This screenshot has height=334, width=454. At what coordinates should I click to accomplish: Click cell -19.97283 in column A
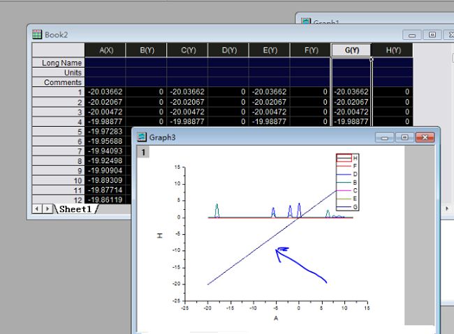105,131
